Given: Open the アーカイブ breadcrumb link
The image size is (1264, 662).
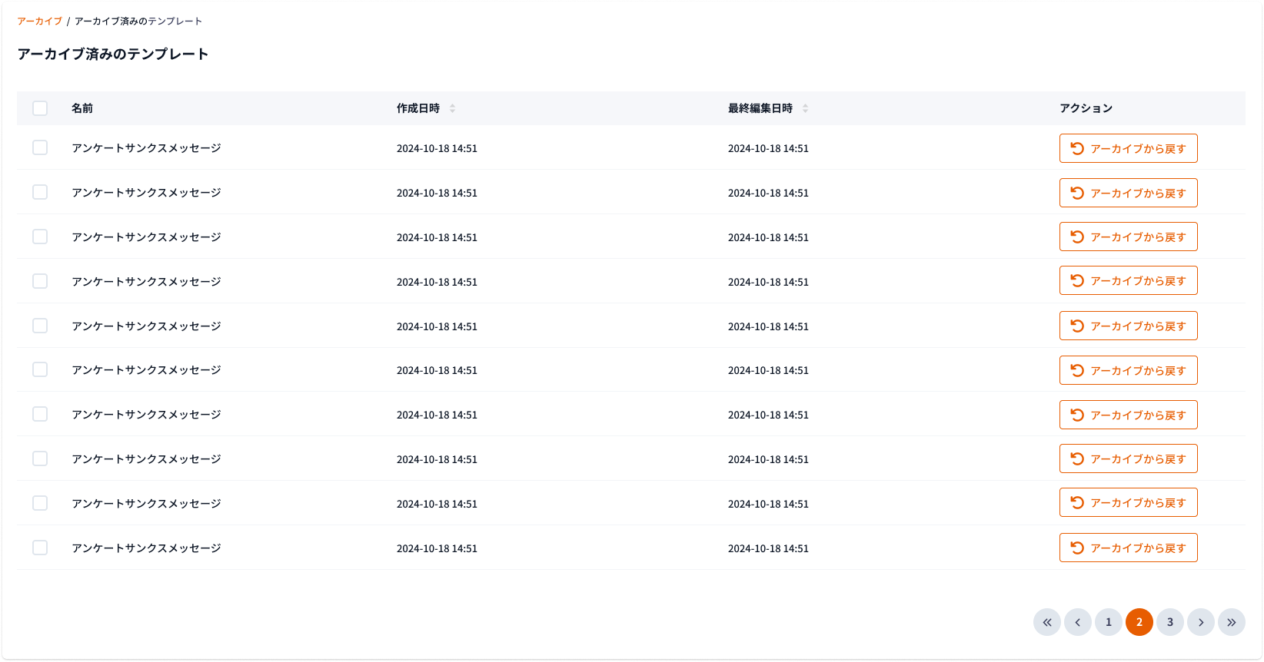Looking at the screenshot, I should (39, 22).
